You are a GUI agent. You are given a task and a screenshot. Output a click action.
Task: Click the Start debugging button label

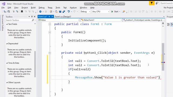116,12
